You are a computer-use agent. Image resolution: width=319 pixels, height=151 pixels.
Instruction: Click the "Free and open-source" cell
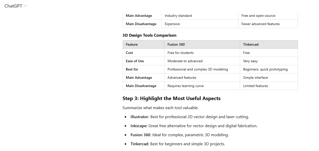[258, 16]
